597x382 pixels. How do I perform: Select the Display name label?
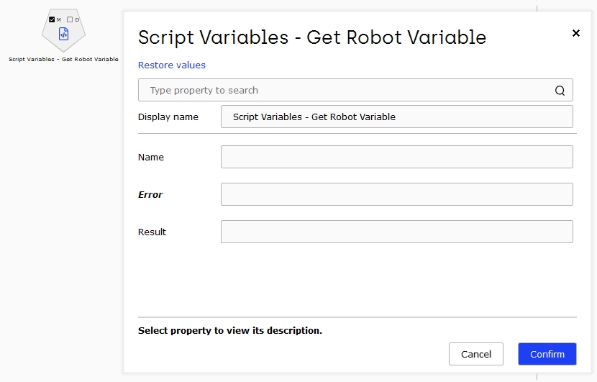[x=168, y=117]
